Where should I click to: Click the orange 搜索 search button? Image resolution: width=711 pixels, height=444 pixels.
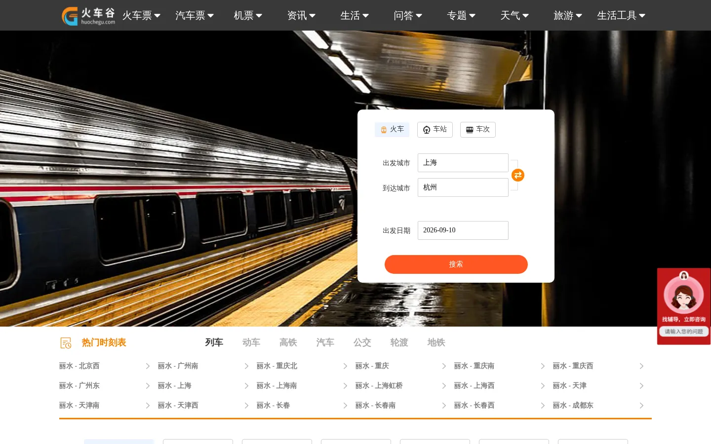tap(456, 264)
